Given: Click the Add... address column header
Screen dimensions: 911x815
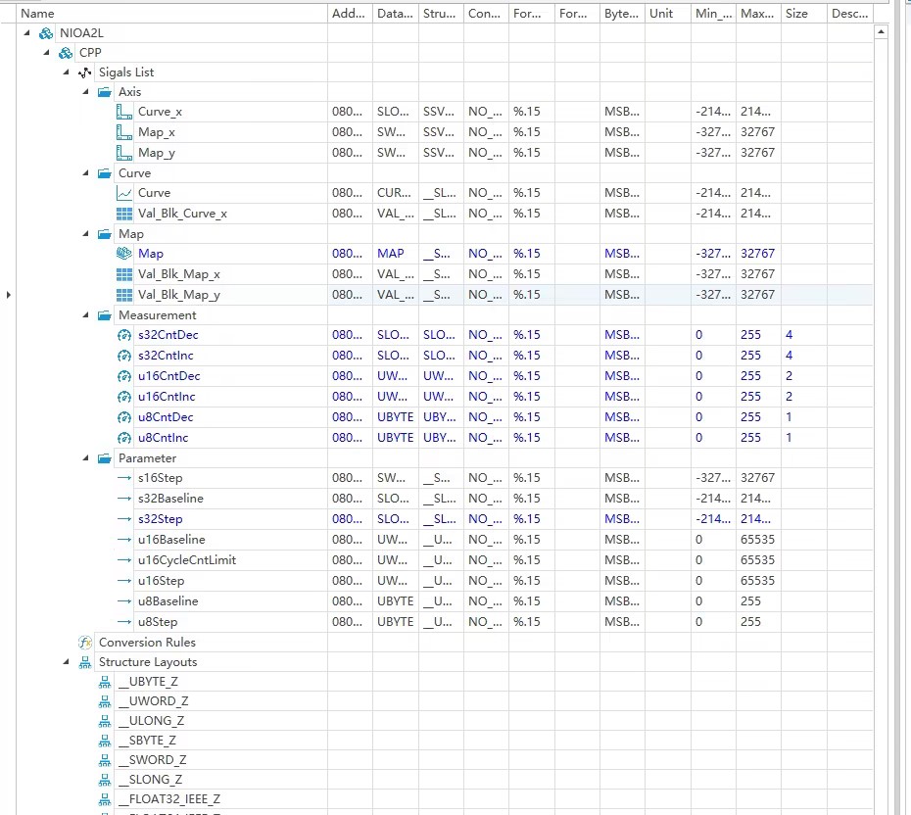Looking at the screenshot, I should click(x=350, y=14).
